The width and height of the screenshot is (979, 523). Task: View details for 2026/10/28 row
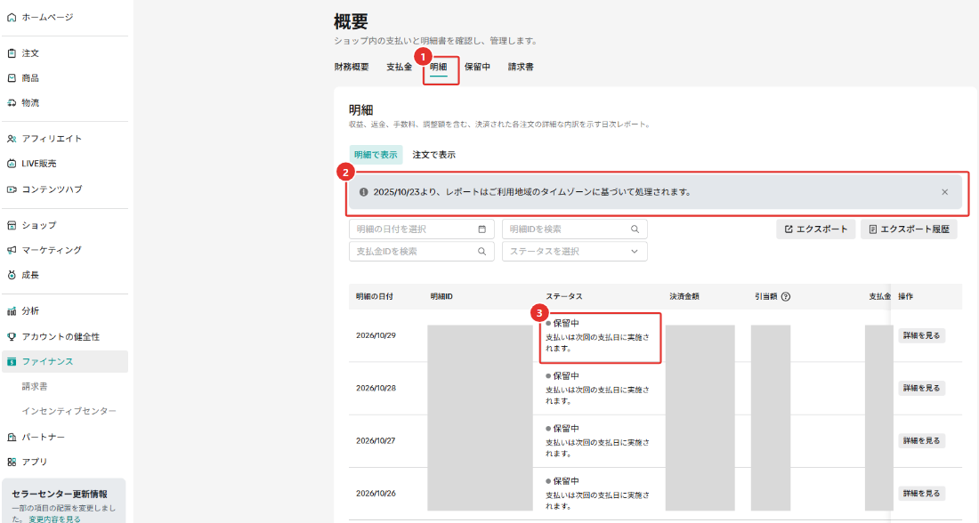[x=921, y=388]
